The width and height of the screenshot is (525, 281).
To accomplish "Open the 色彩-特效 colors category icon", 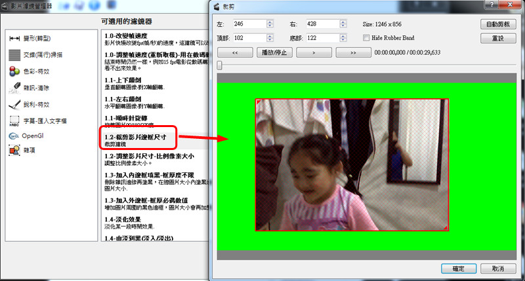I will click(14, 71).
